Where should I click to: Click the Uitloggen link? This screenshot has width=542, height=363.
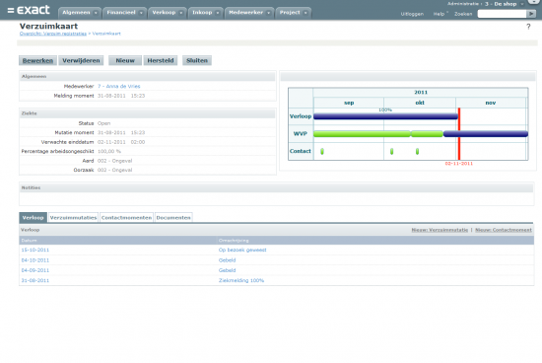pos(412,14)
